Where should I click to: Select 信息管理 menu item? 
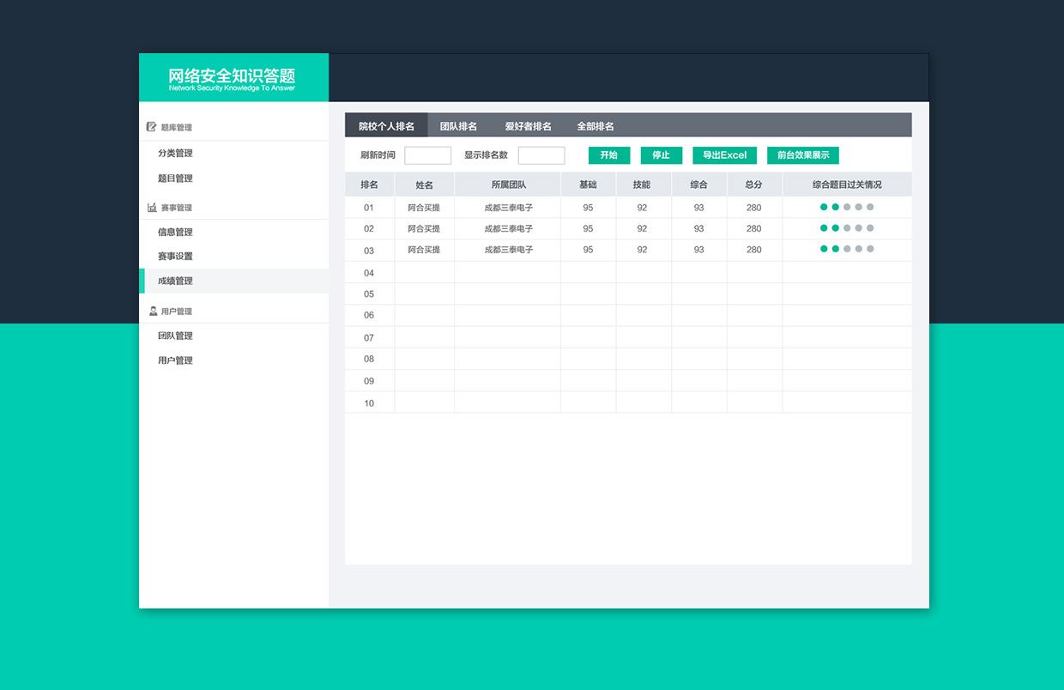pos(175,233)
